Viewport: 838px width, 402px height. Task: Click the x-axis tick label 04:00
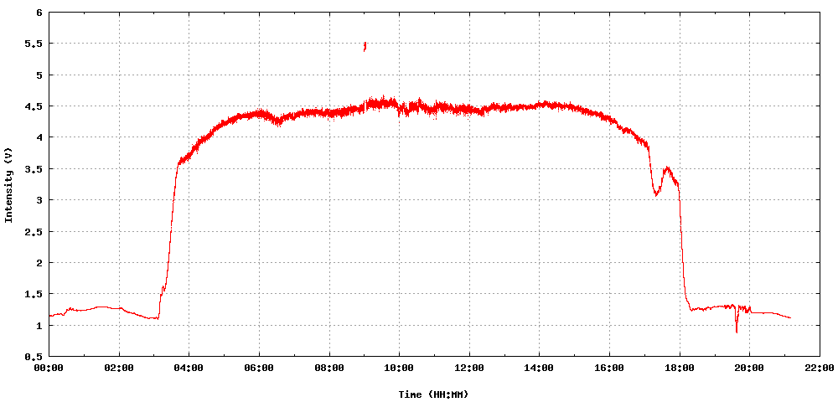189,368
